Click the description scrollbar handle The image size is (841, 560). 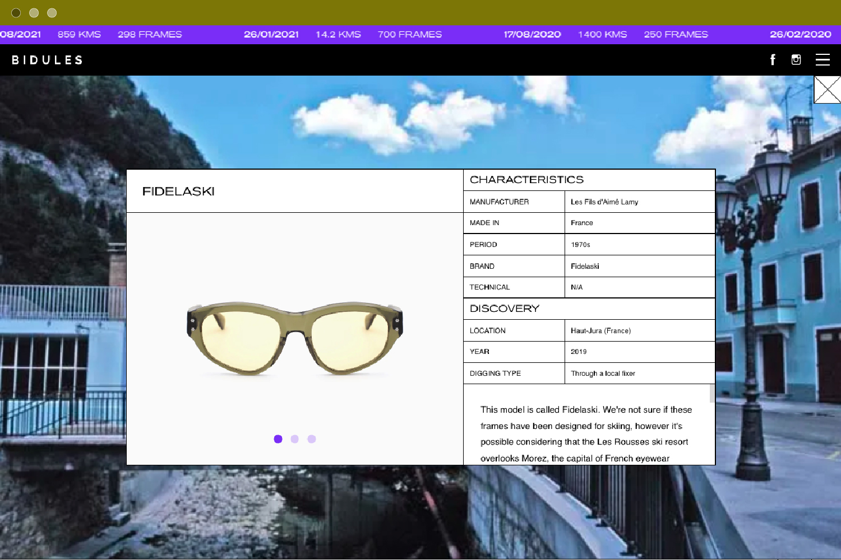point(712,393)
